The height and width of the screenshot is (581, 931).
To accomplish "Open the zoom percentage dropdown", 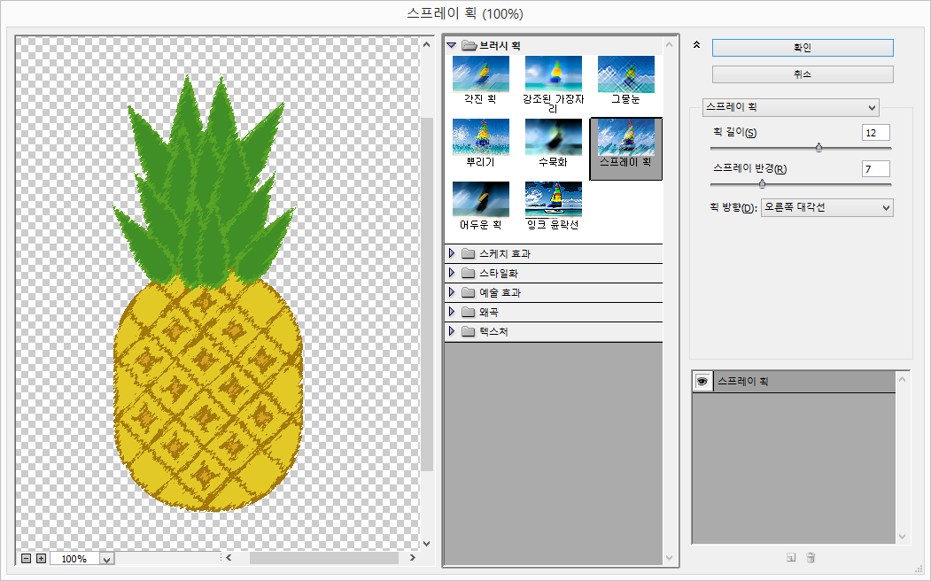I will coord(107,559).
